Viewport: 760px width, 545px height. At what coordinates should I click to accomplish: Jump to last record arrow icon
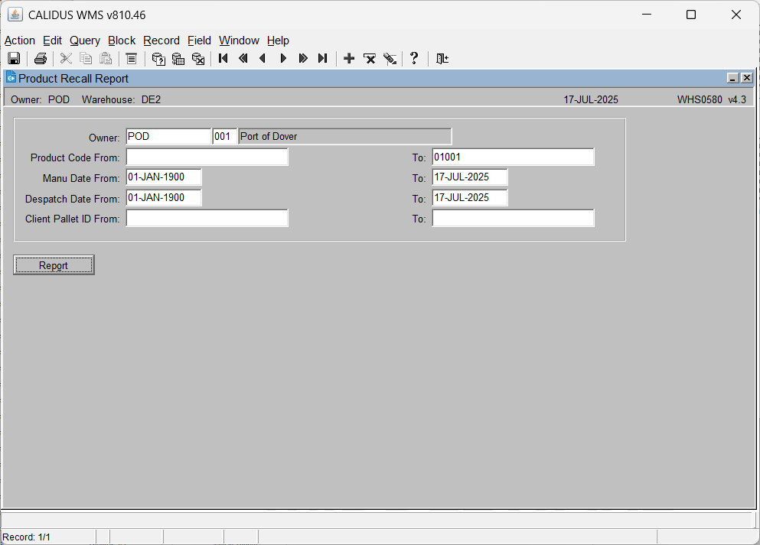coord(323,59)
